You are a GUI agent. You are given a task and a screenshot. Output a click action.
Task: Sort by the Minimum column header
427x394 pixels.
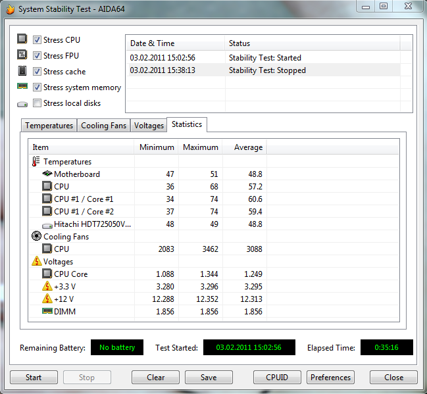[157, 147]
